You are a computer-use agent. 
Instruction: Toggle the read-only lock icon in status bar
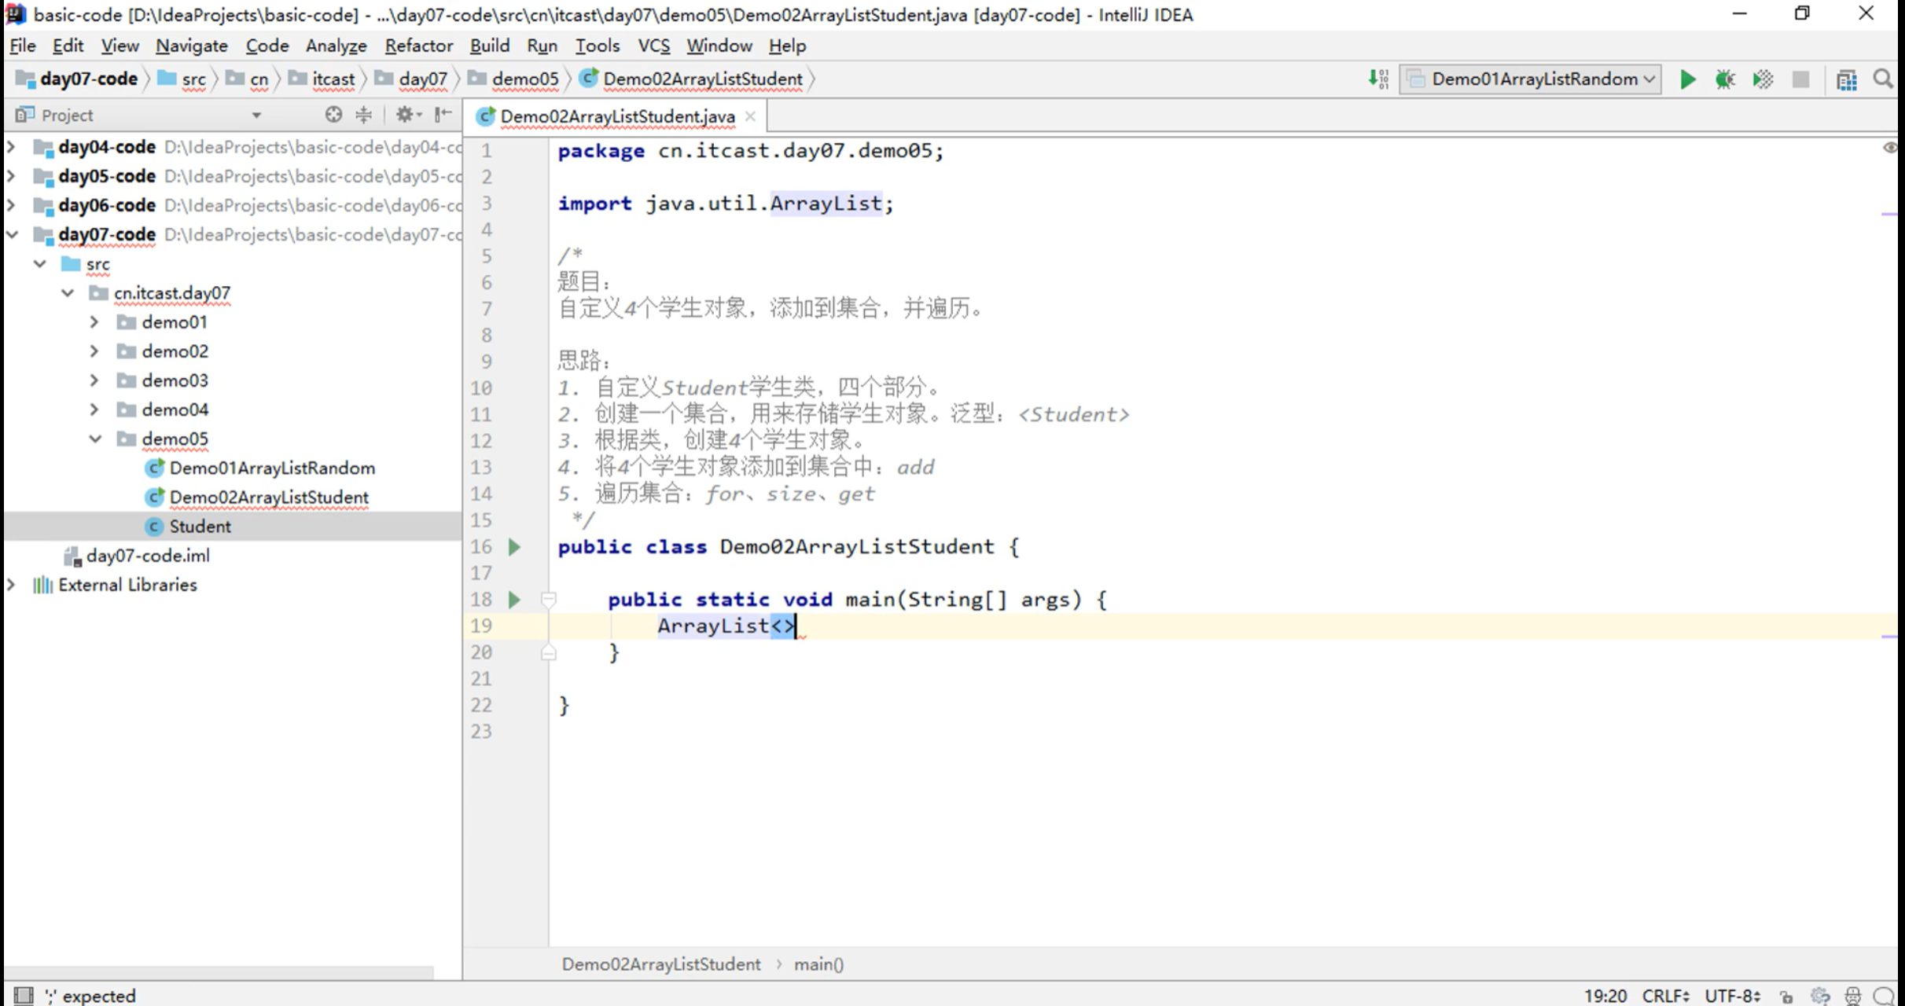click(1786, 996)
